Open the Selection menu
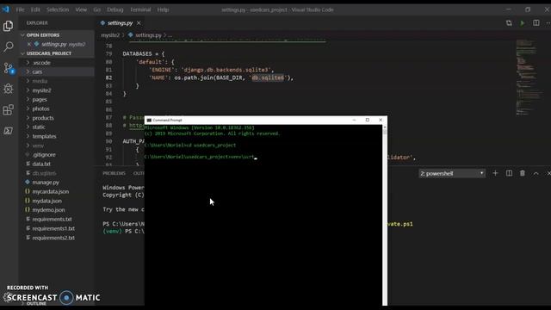The width and height of the screenshot is (551, 310). tap(58, 9)
